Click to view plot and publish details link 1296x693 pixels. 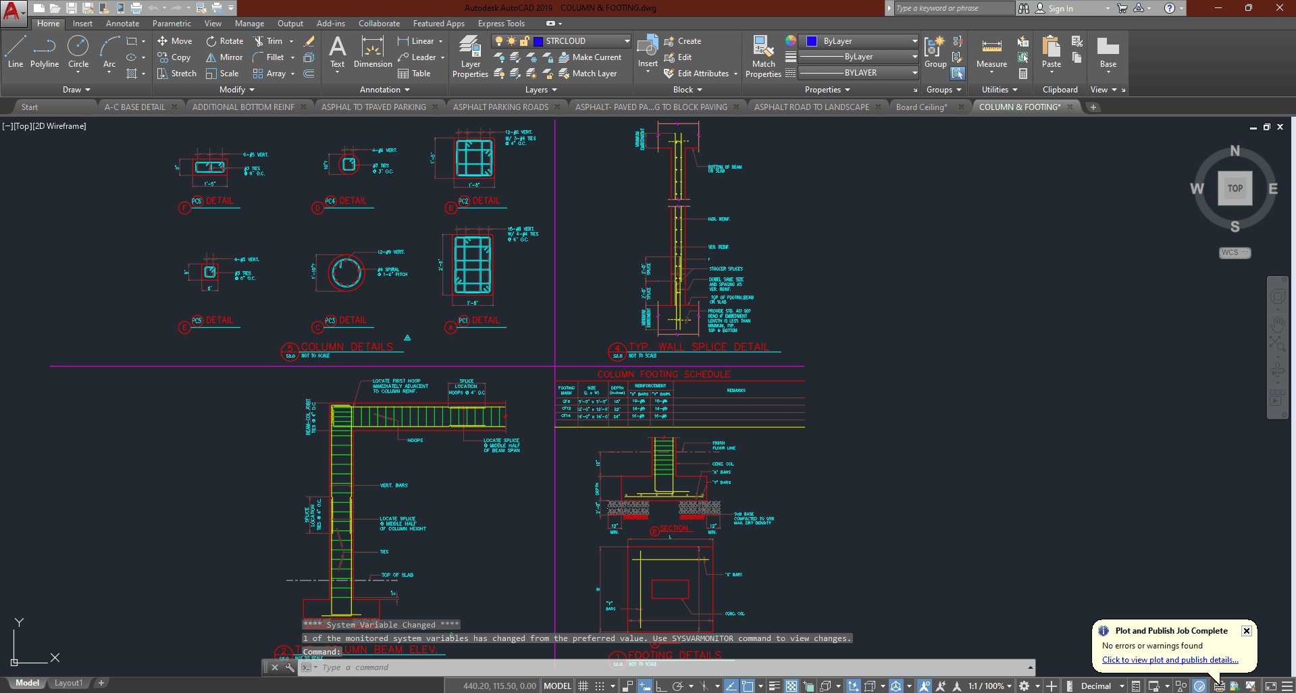(1170, 660)
